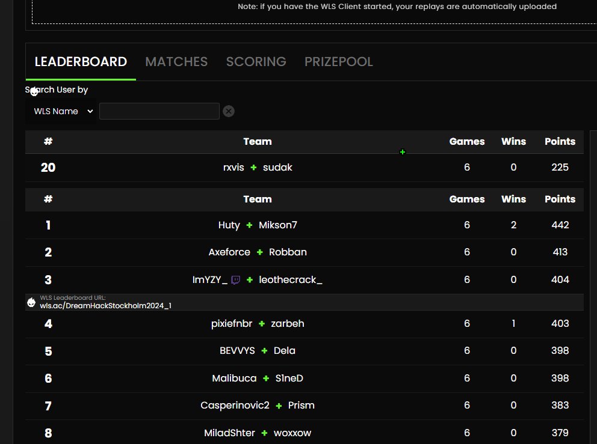Click the plus between pixiefnbr and zarbeh
597x444 pixels.
click(262, 323)
